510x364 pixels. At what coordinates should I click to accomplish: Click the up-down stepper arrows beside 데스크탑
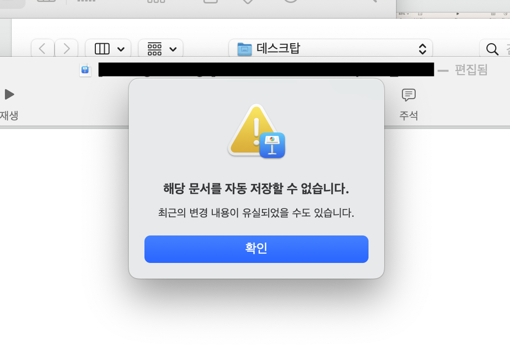click(423, 49)
